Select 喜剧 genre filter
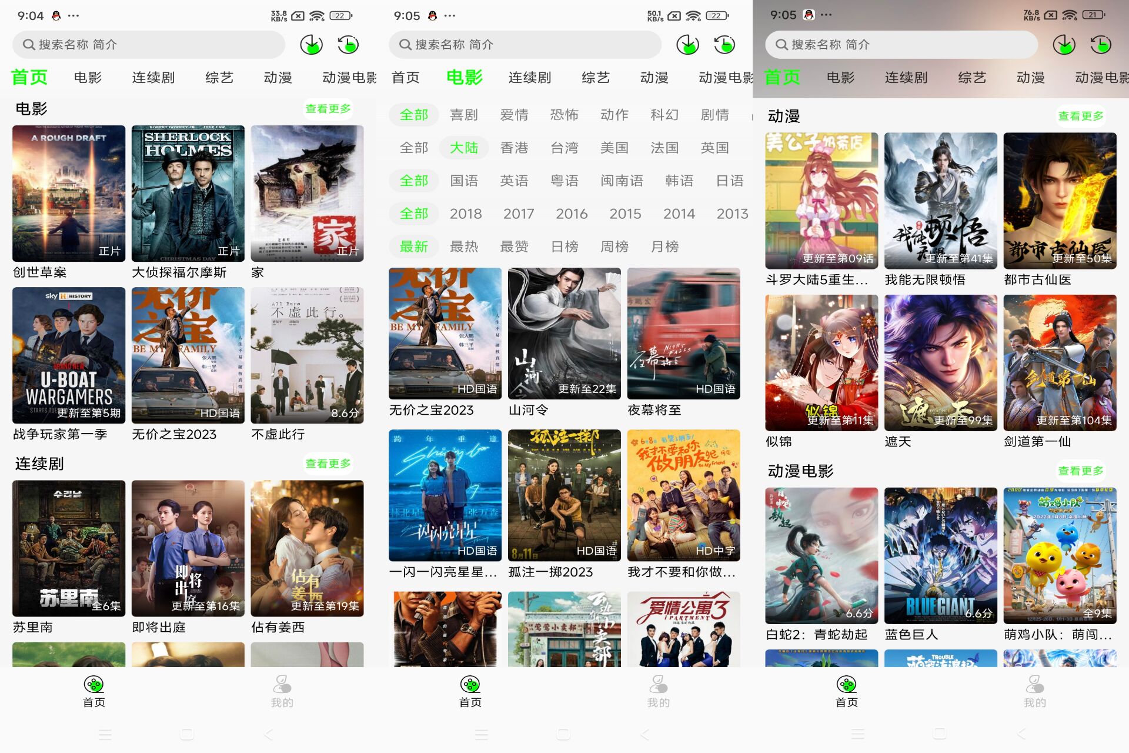Image resolution: width=1129 pixels, height=753 pixels. pos(464,115)
